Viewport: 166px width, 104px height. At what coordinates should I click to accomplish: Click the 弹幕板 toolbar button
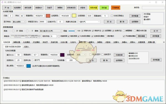point(60,8)
